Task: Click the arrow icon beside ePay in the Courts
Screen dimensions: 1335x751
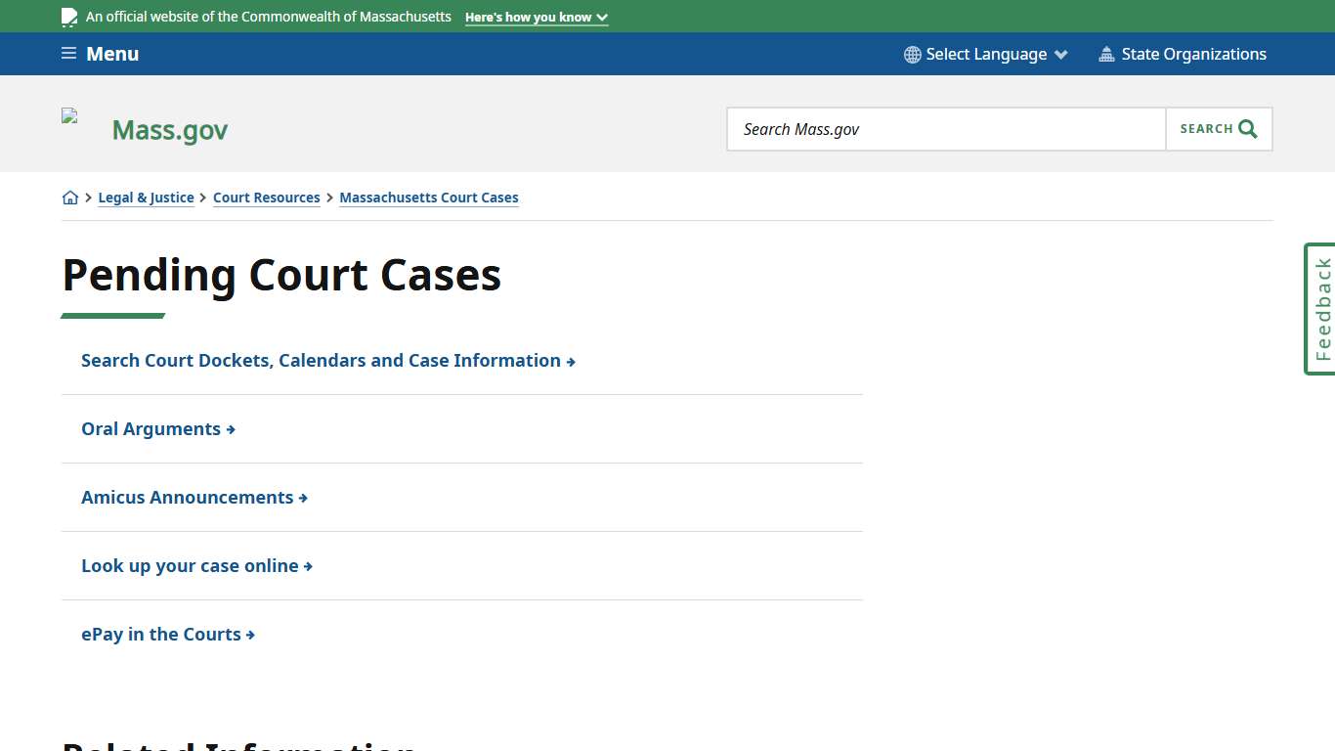Action: click(x=251, y=634)
